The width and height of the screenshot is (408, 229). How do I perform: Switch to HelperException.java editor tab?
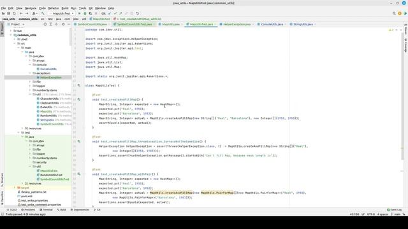point(237,24)
